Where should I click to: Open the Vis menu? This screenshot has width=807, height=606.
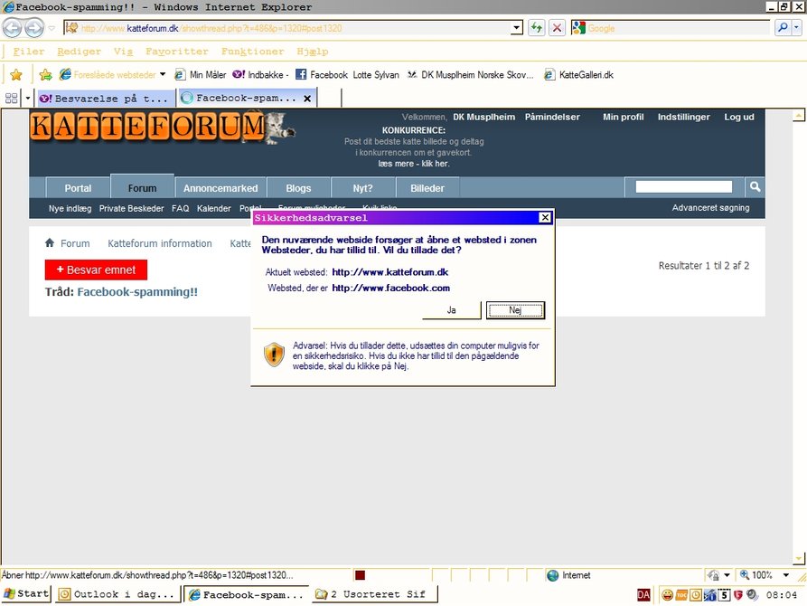point(123,52)
